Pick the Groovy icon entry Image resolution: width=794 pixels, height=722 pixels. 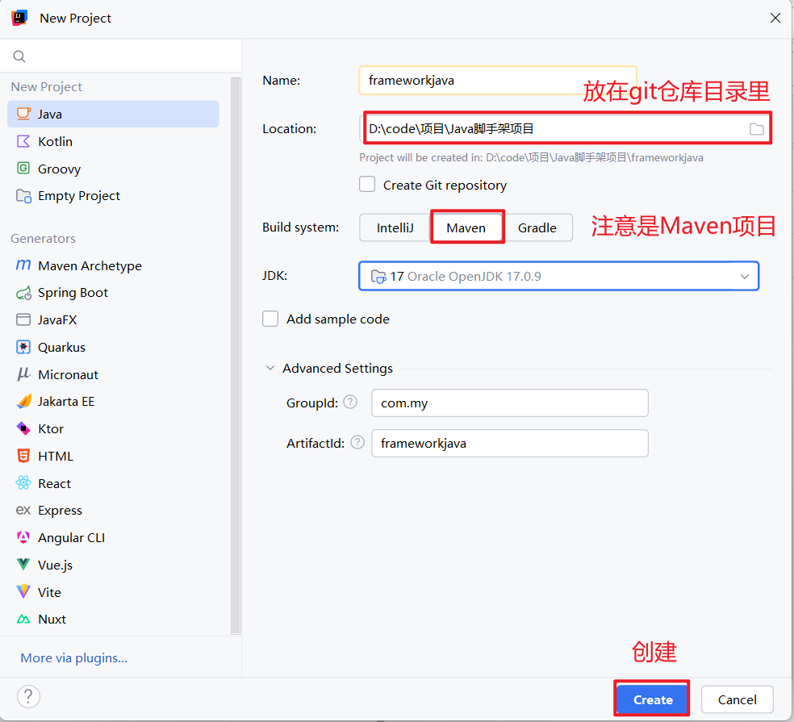point(23,168)
